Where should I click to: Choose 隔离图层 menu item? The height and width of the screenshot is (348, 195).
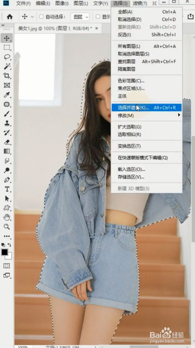click(x=146, y=69)
